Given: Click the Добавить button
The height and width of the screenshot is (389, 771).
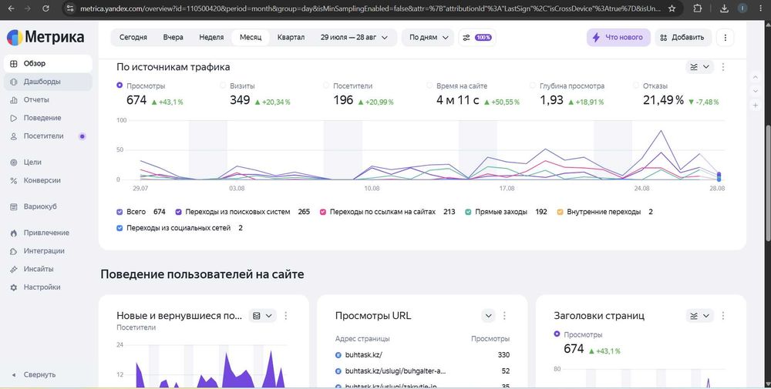Looking at the screenshot, I should 683,37.
